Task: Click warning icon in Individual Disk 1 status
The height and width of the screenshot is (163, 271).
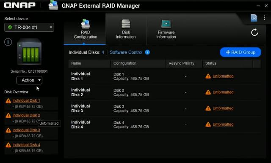Action: [208, 76]
